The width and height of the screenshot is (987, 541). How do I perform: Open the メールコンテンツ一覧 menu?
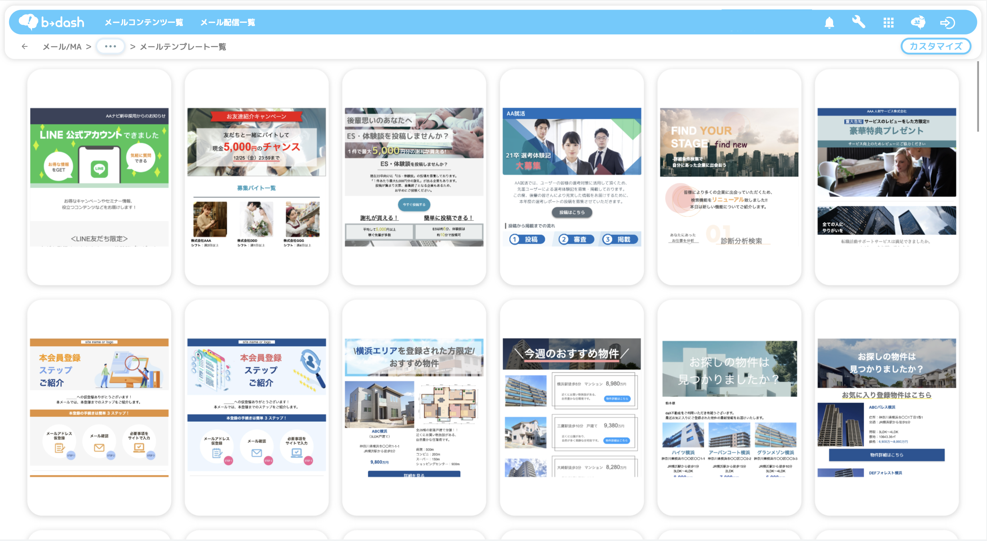(x=144, y=22)
